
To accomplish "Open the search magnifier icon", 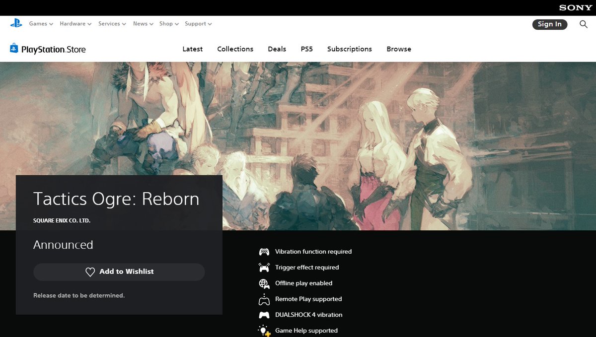I will coord(584,24).
